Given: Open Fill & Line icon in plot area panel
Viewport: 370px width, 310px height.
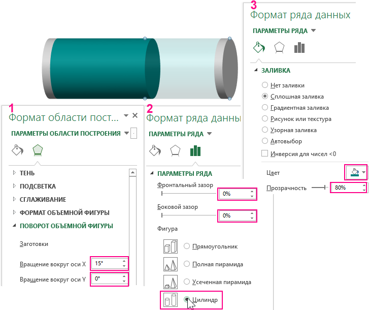Looking at the screenshot, I should pos(17,150).
